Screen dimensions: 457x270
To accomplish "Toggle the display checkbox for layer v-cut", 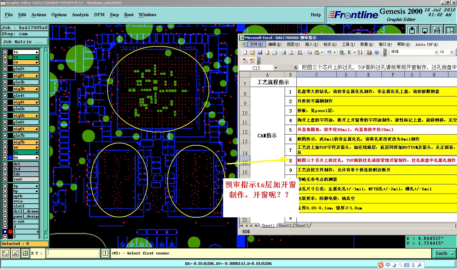I will [x=5, y=221].
